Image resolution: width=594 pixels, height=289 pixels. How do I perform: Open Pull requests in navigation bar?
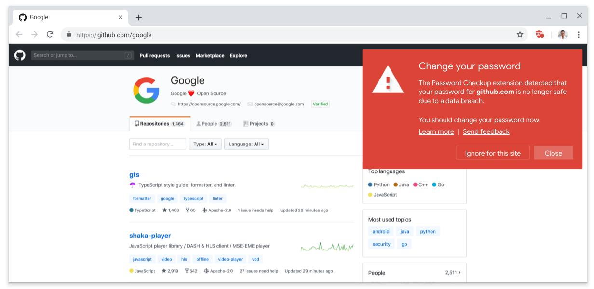[154, 56]
